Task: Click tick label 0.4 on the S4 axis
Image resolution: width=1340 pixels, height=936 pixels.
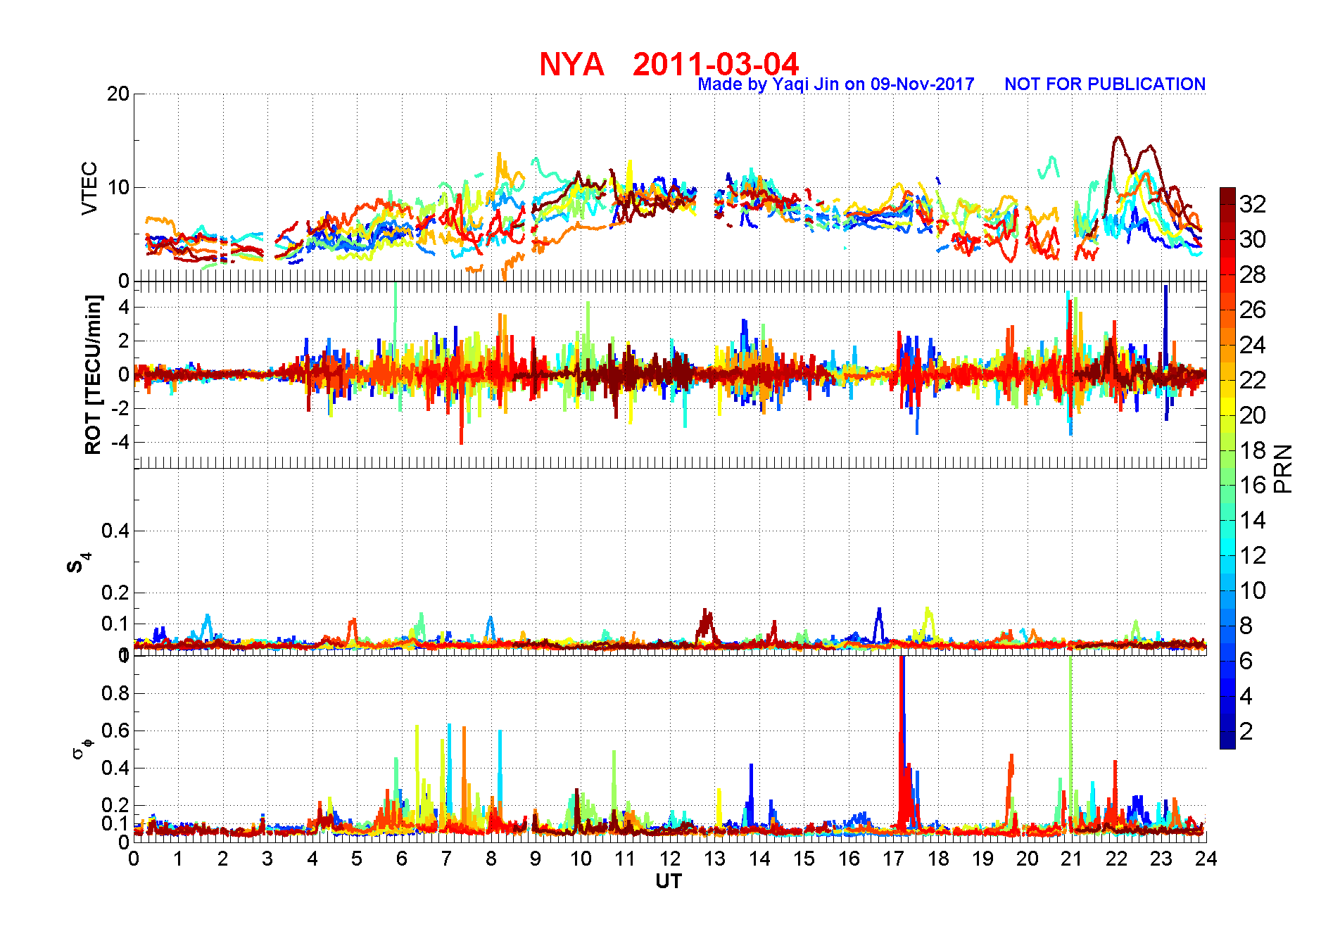Action: click(115, 531)
